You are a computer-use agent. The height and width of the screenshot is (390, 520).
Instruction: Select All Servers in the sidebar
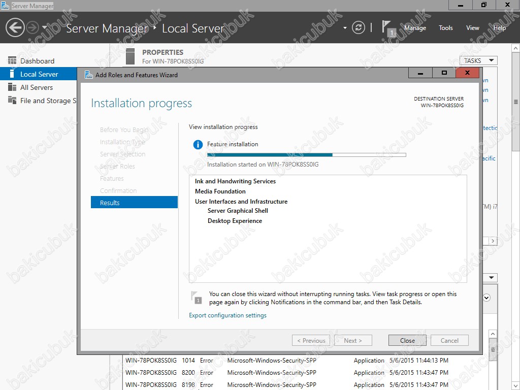point(37,87)
